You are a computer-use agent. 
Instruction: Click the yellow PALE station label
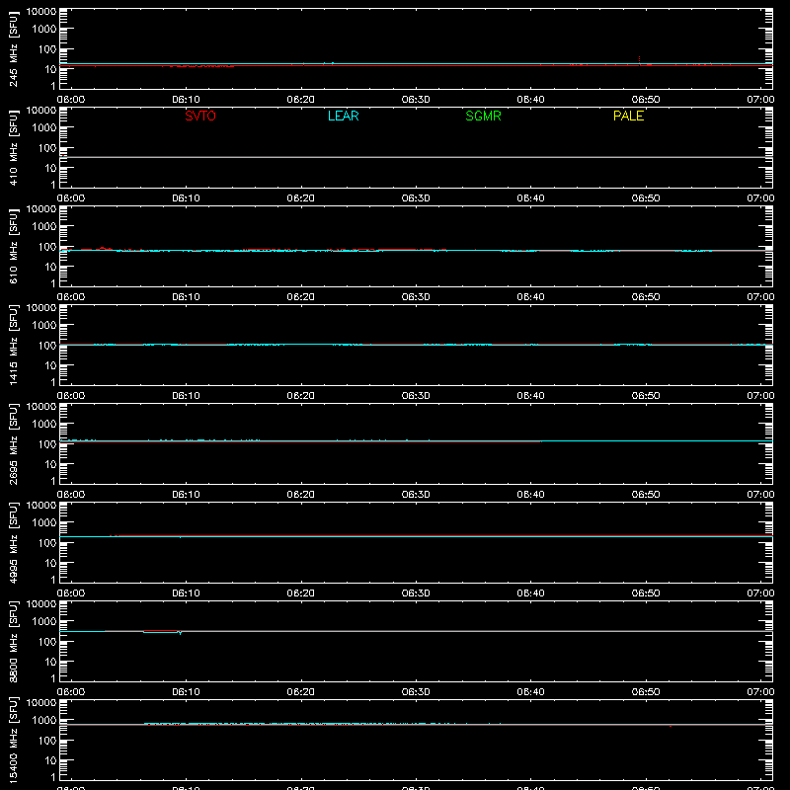click(x=628, y=116)
